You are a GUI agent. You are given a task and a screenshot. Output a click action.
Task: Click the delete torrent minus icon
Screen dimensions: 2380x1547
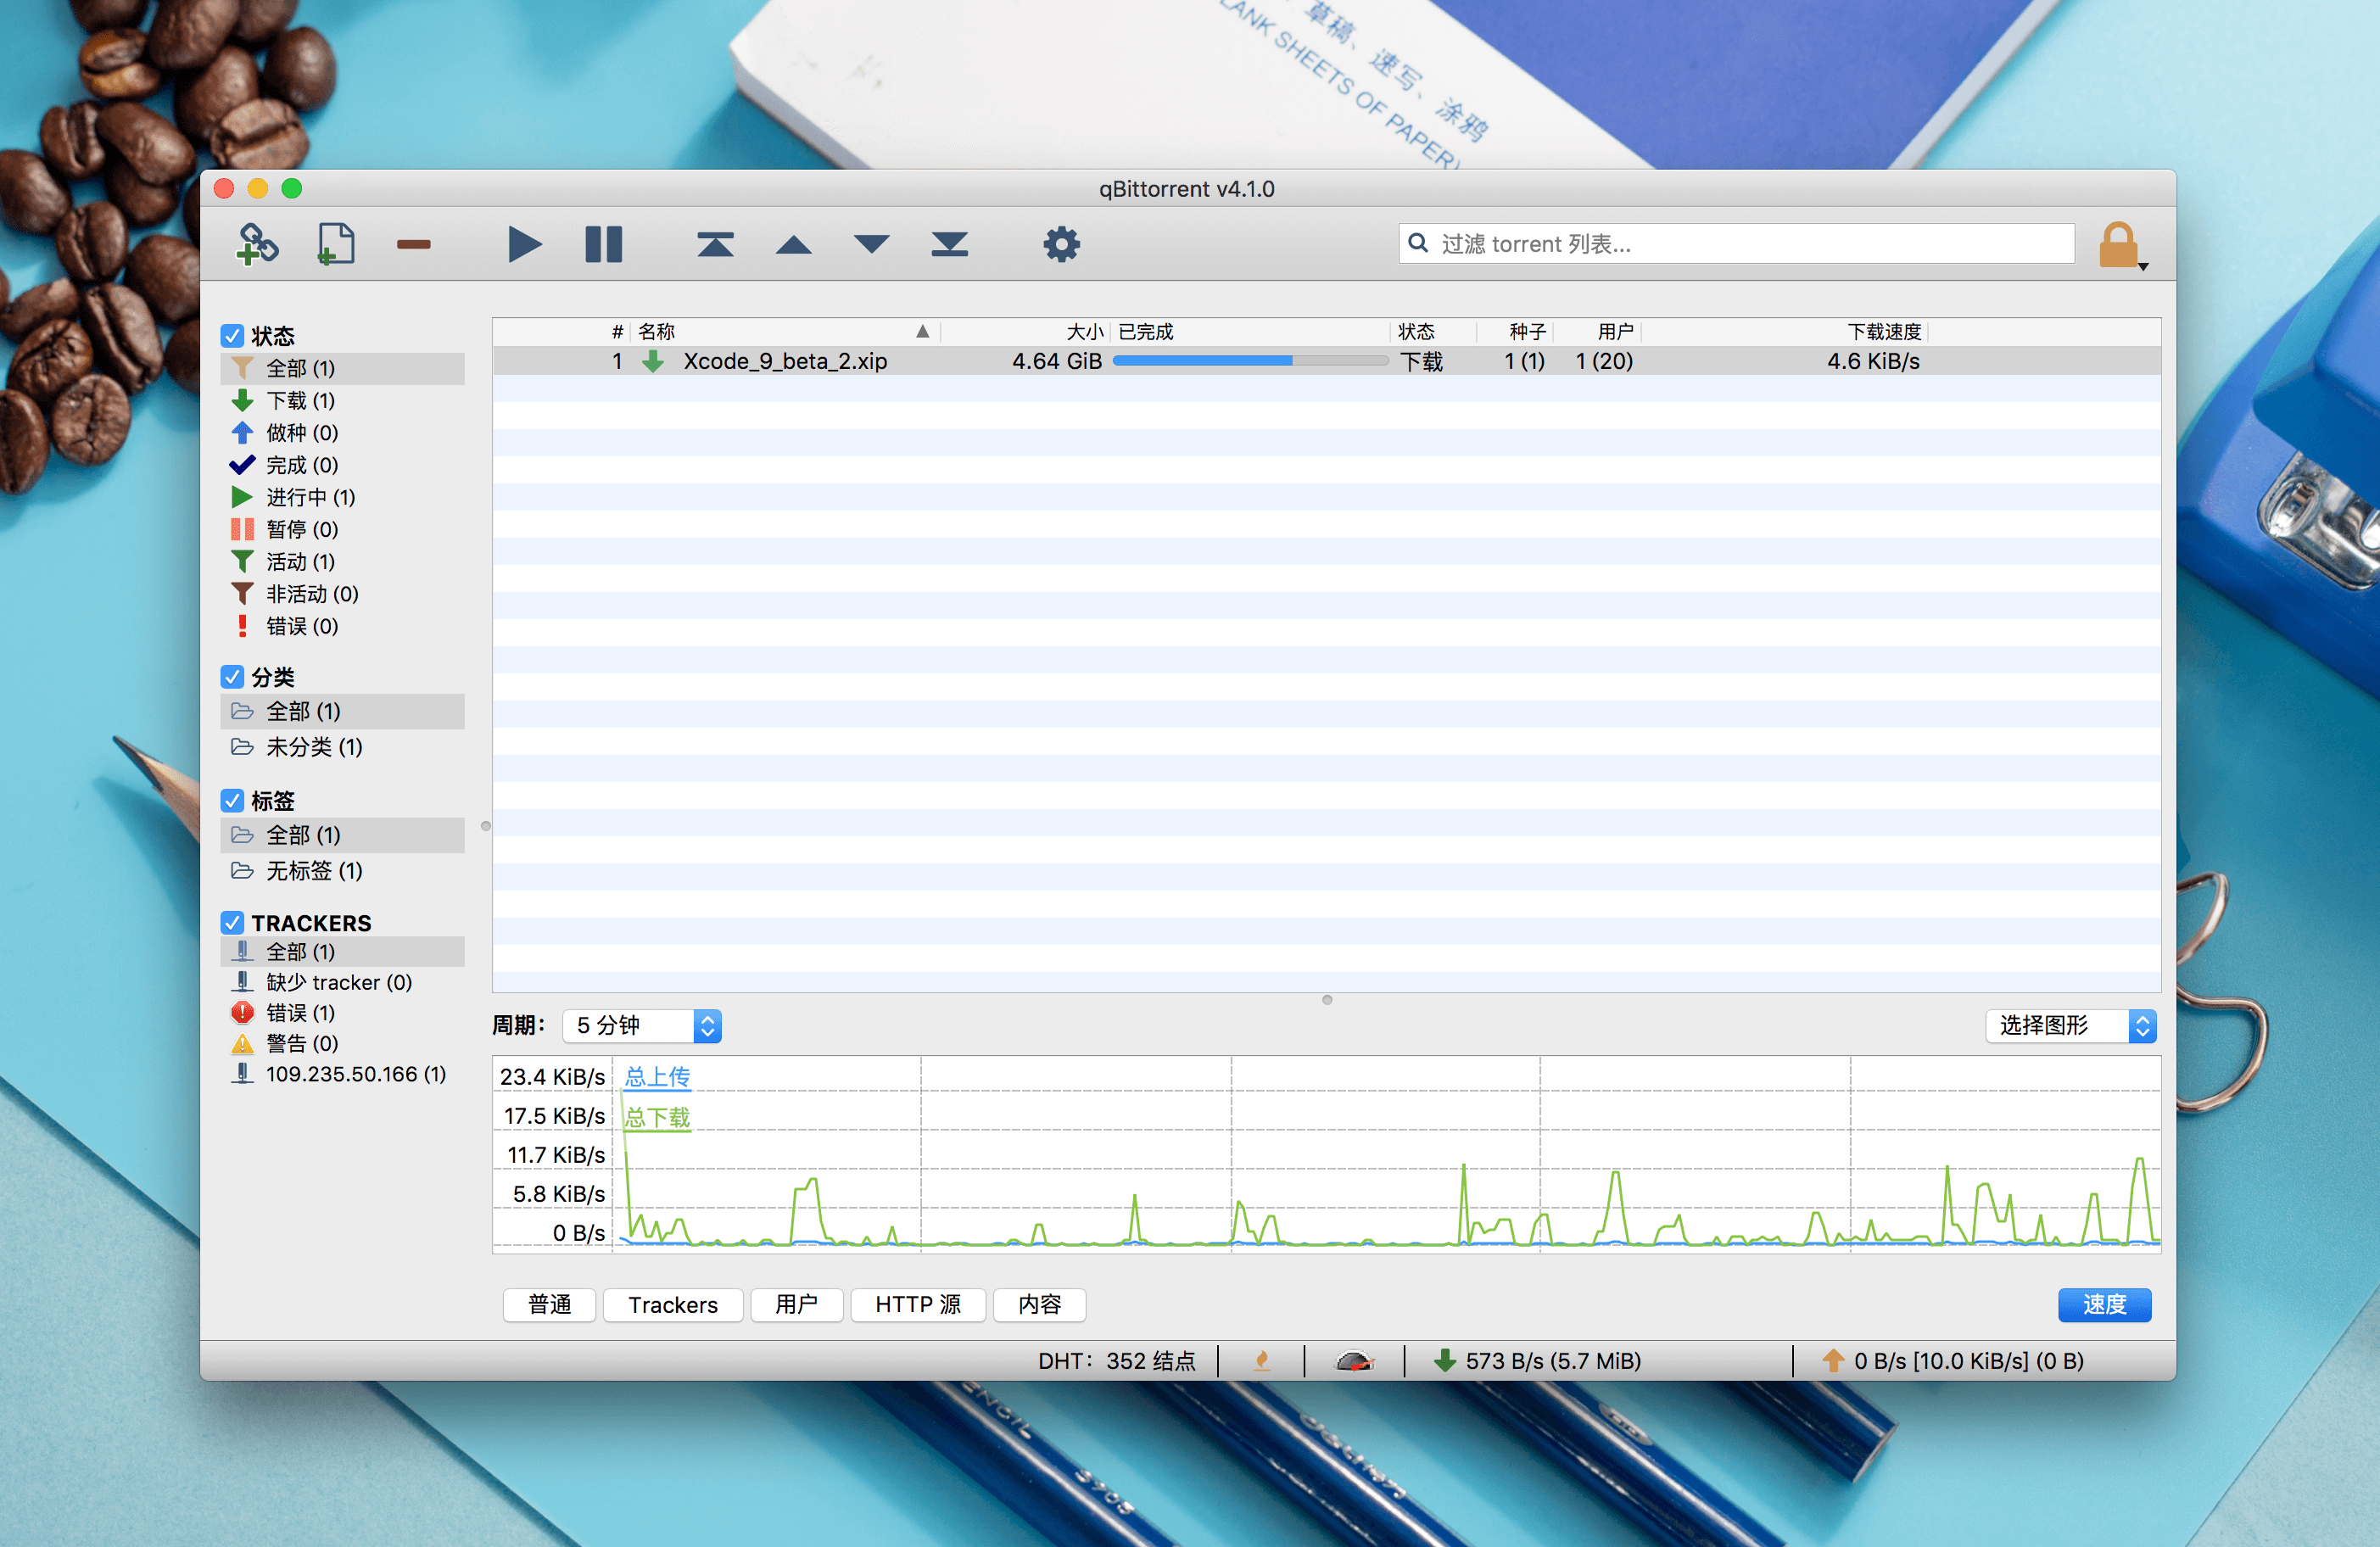point(413,244)
